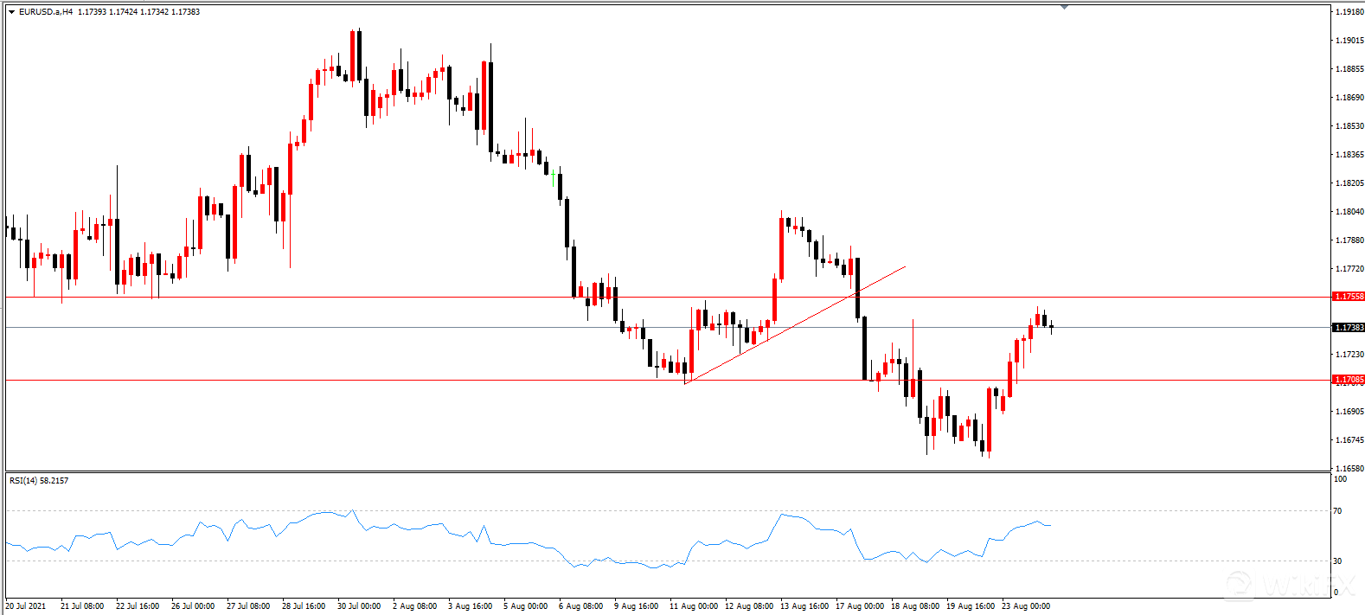Click the triangle beside the EURUSD.a,H4 title
Viewport: 1365px width, 615px height.
tap(11, 12)
